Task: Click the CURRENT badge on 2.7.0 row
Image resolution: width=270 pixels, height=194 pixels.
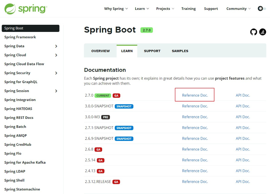Action: (x=103, y=95)
